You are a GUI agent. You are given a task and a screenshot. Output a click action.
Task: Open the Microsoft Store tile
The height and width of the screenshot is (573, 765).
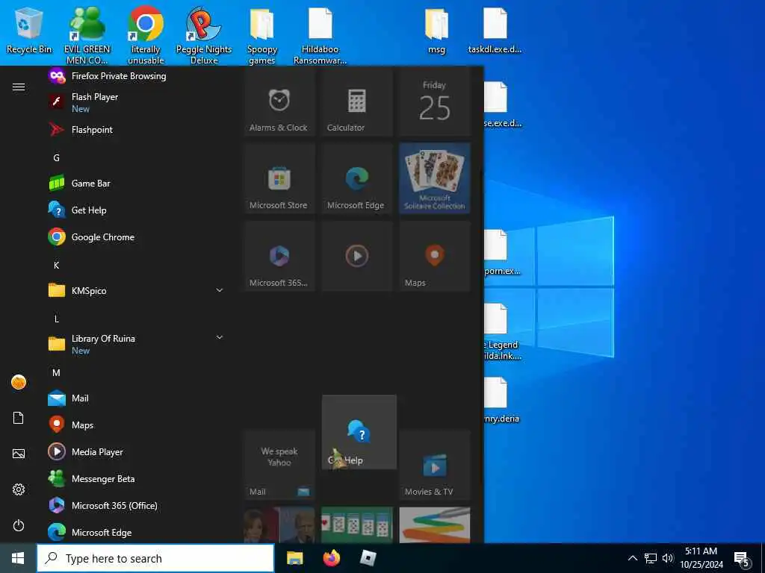(x=279, y=178)
